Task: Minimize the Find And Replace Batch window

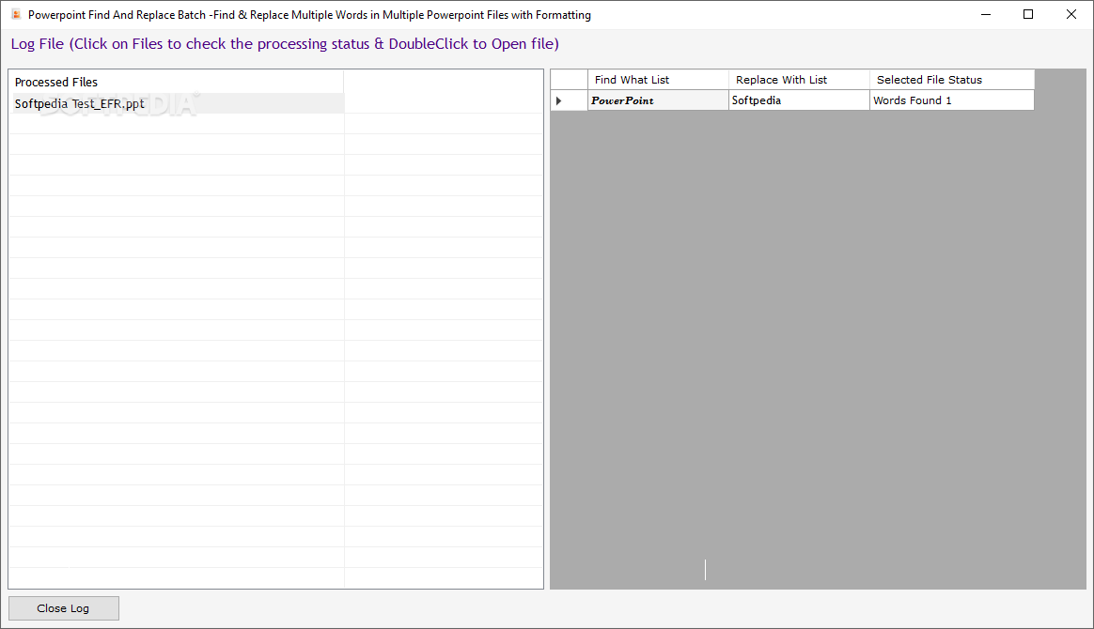Action: 986,15
